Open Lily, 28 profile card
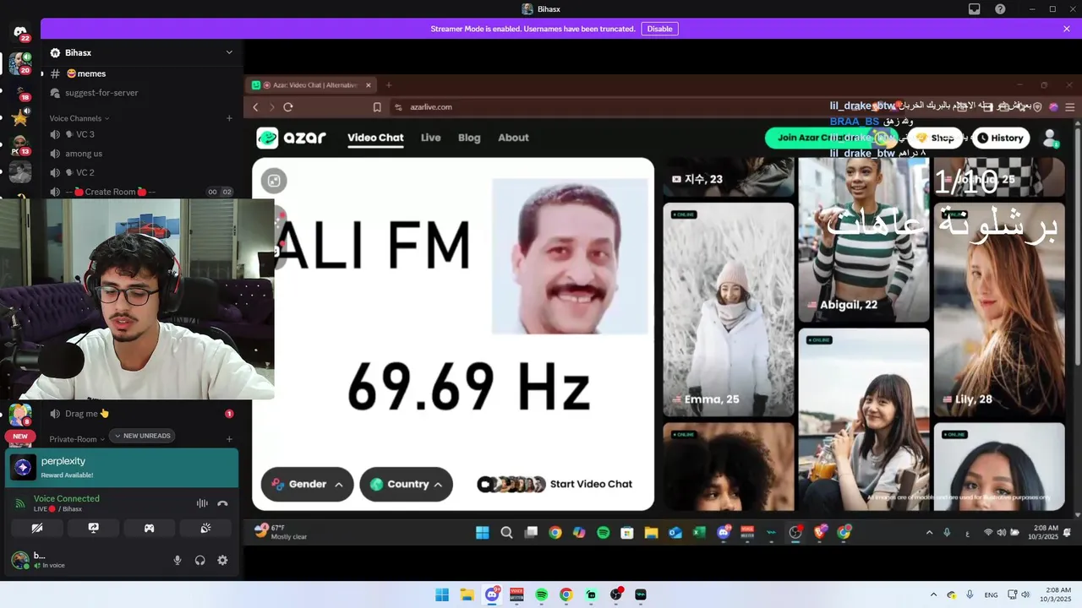 [999, 309]
